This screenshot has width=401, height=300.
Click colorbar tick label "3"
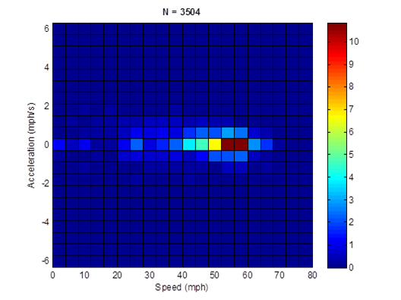351,200
